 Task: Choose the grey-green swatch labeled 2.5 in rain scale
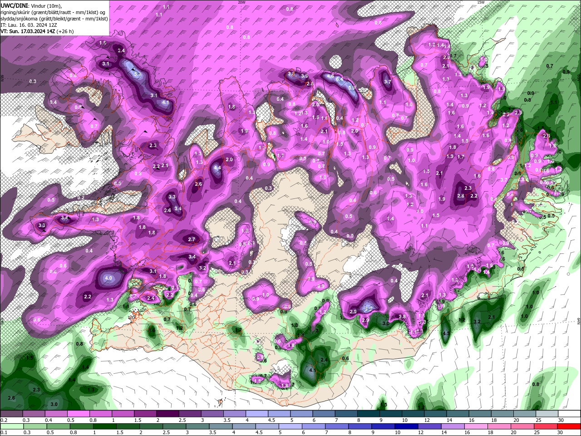coord(175,426)
